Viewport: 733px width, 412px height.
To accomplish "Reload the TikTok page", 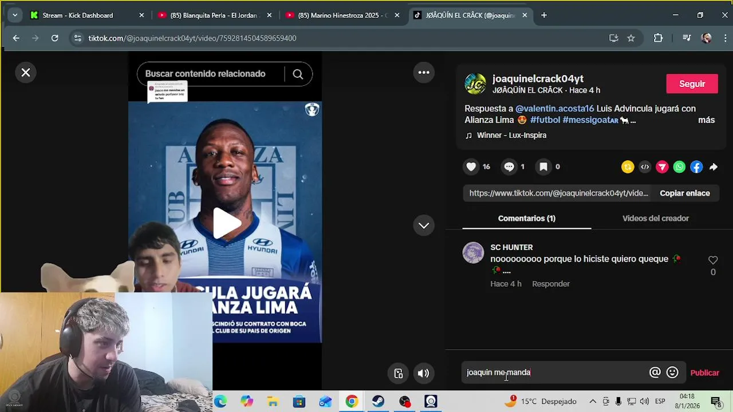I will point(54,38).
